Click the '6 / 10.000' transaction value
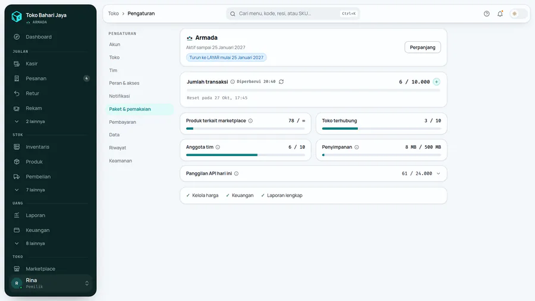535x301 pixels. 414,82
